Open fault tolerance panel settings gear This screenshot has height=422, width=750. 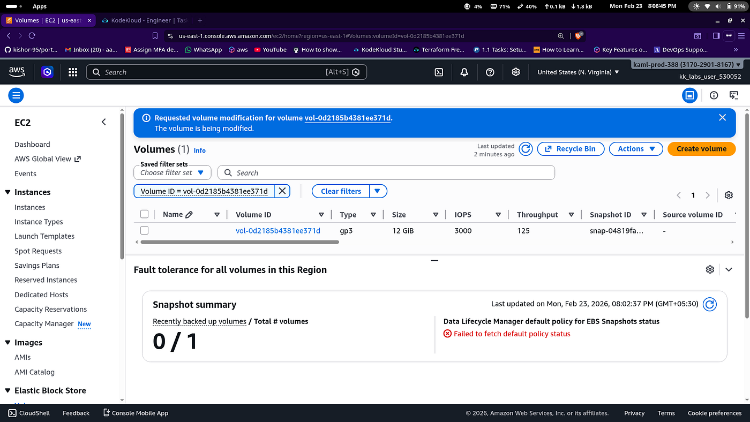[x=710, y=269]
